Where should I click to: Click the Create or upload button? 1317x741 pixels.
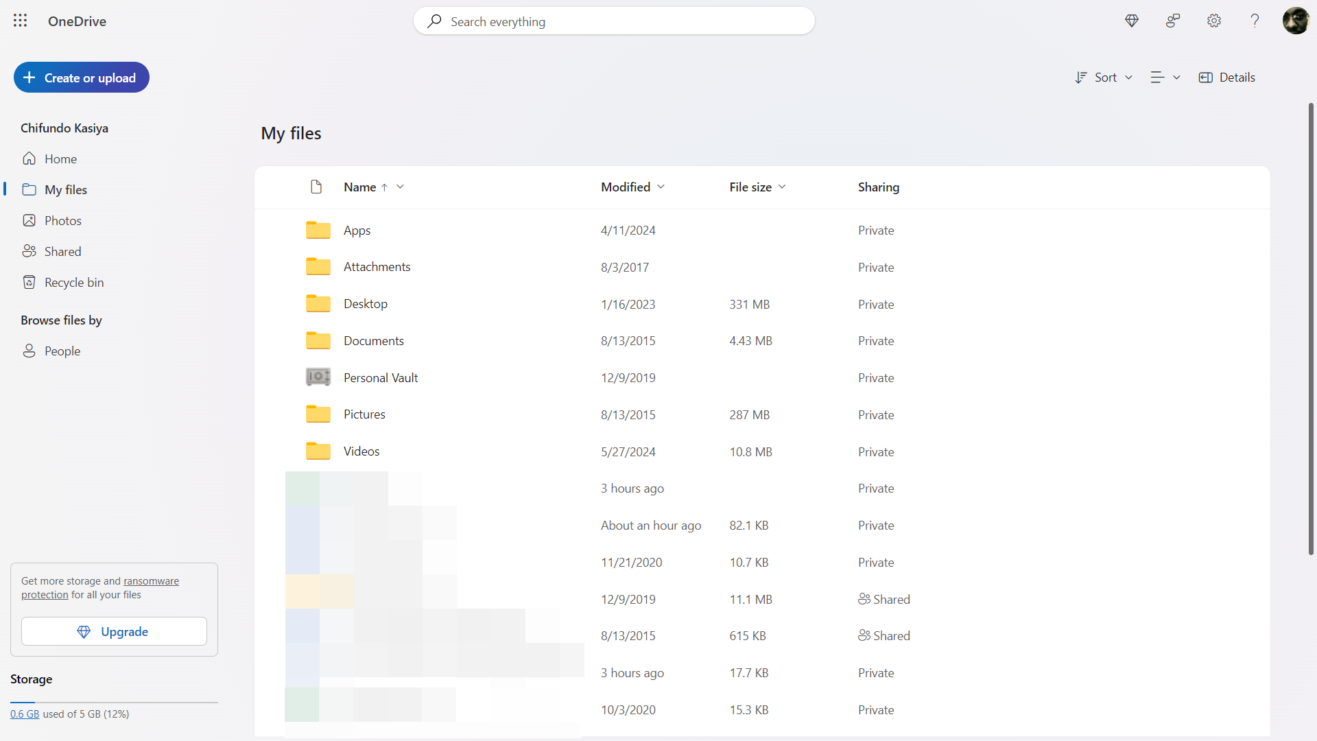82,77
